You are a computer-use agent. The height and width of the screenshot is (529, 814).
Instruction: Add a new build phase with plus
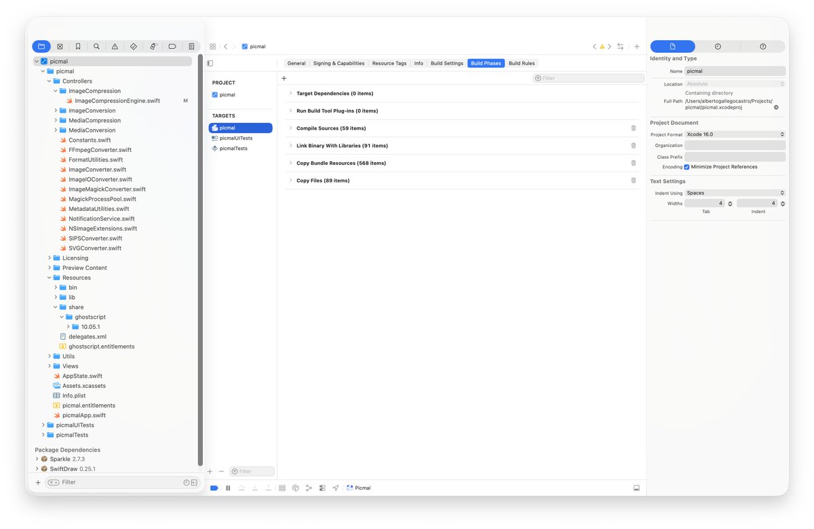coord(284,78)
